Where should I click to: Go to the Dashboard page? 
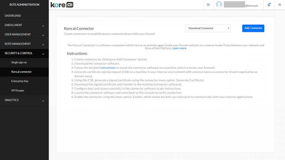[x=24, y=16]
